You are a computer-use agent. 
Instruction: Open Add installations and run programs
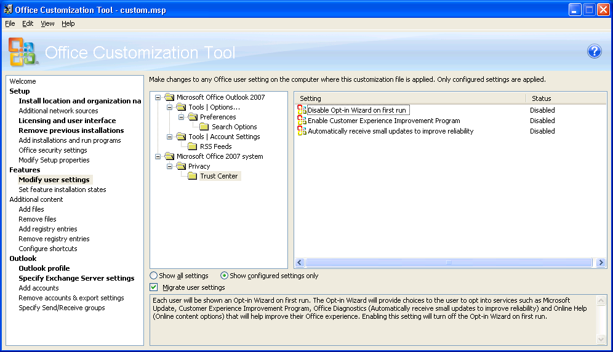click(x=70, y=140)
